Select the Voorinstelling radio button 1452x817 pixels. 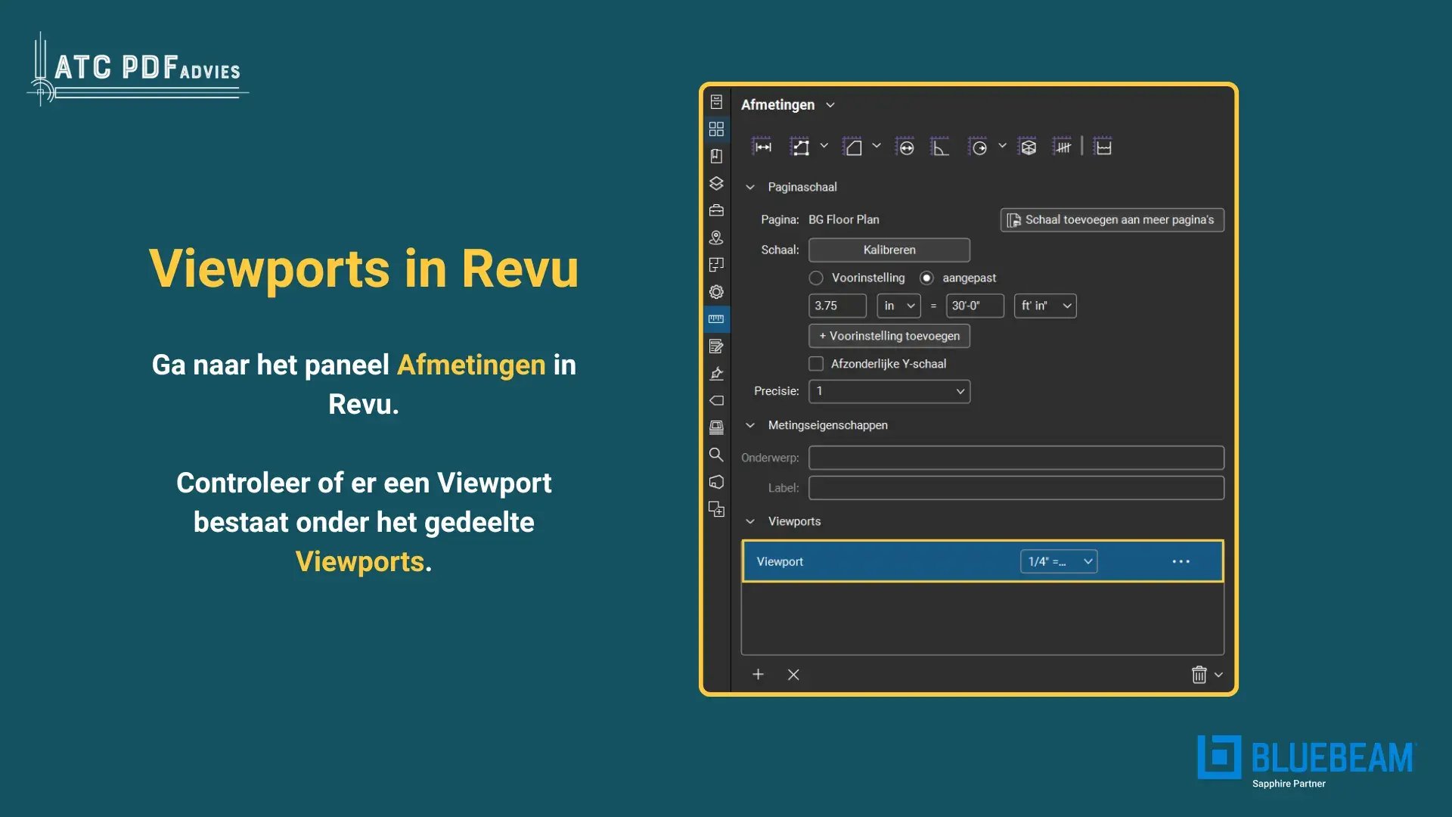[x=816, y=278]
